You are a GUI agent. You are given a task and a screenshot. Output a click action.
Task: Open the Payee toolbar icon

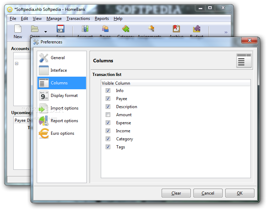[105, 29]
